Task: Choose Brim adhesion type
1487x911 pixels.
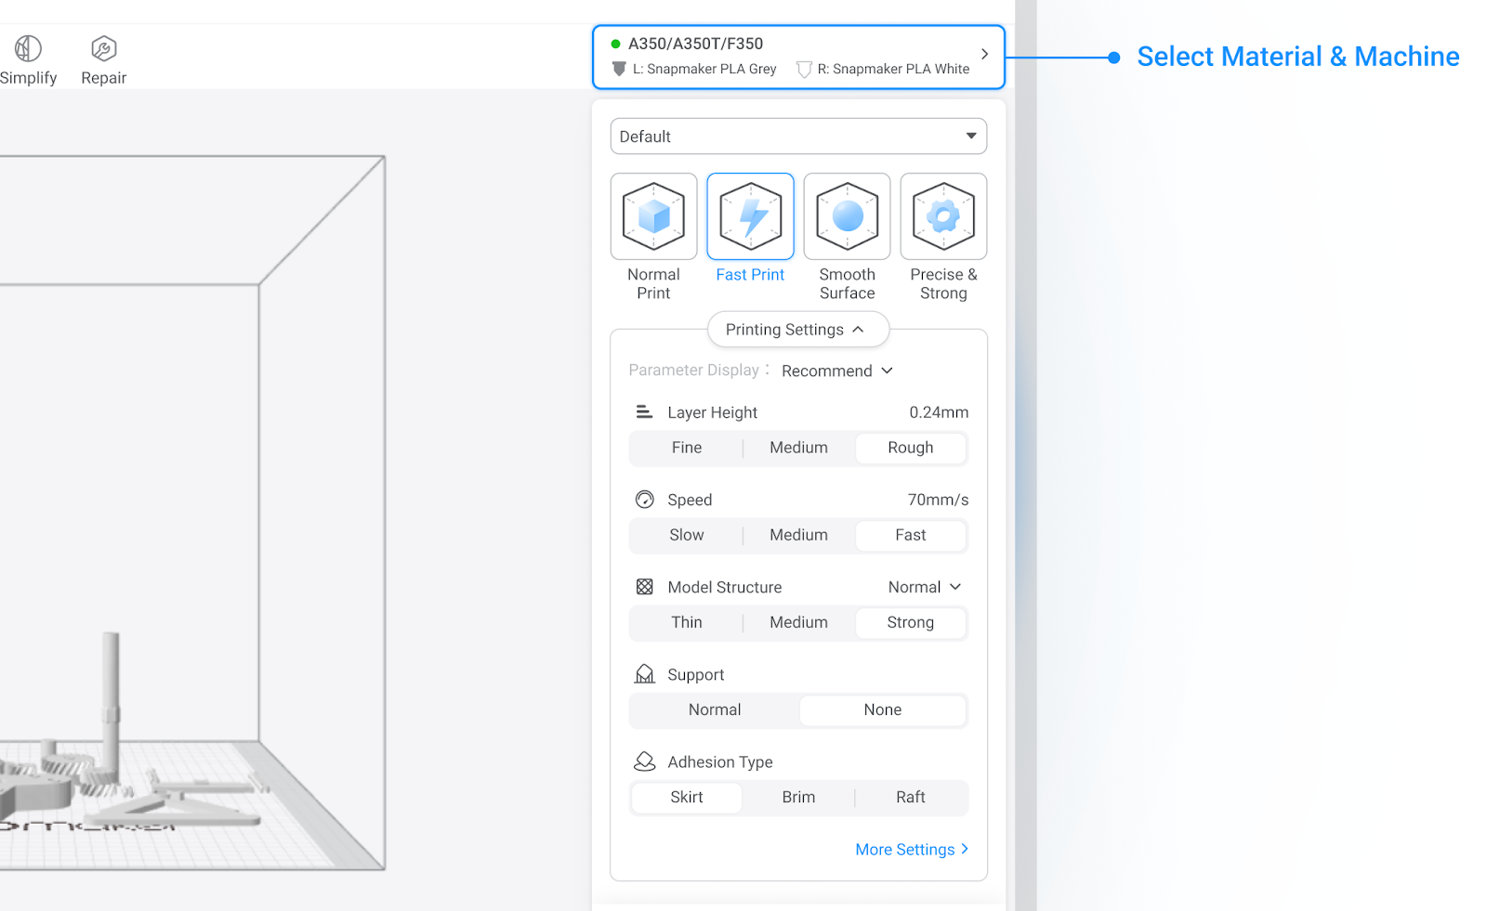Action: pyautogui.click(x=798, y=797)
